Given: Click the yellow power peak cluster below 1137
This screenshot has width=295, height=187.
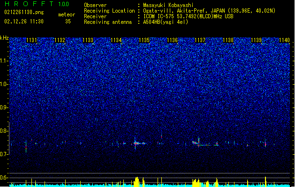Looking at the screenshot, I should [x=196, y=183].
